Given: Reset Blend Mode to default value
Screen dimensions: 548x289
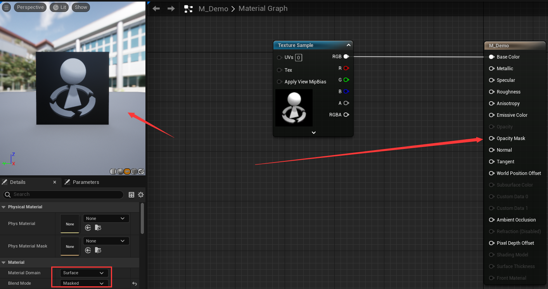Looking at the screenshot, I should 135,284.
